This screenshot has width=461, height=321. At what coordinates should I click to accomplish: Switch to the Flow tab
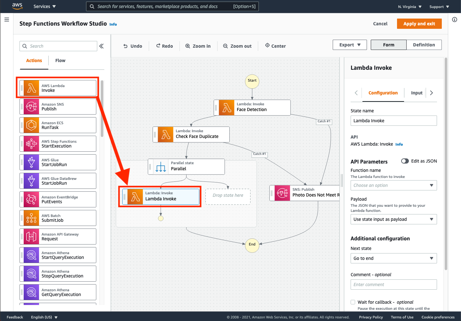[60, 60]
